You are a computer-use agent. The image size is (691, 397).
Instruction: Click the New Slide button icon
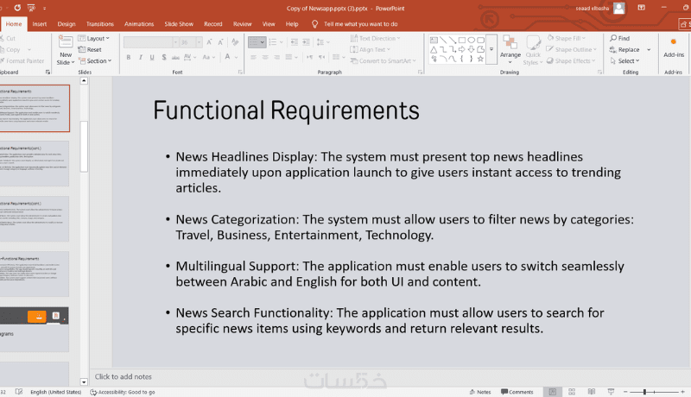66,42
